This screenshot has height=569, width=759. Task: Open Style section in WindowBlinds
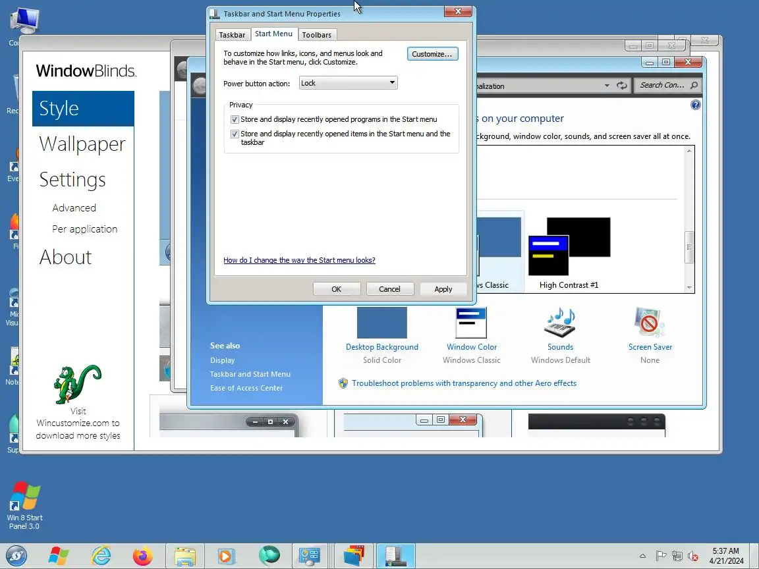tap(83, 109)
